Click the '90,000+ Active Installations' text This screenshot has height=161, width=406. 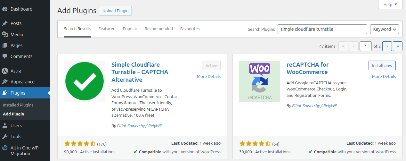pos(90,152)
